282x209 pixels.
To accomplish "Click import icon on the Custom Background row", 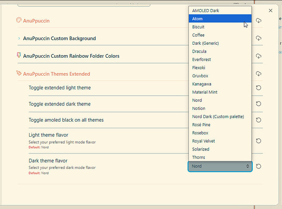I will click(259, 38).
